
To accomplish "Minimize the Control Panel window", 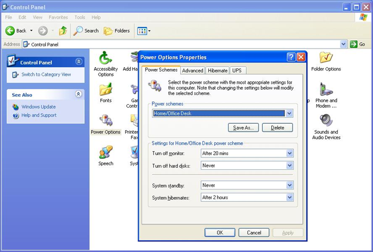I will (x=346, y=7).
